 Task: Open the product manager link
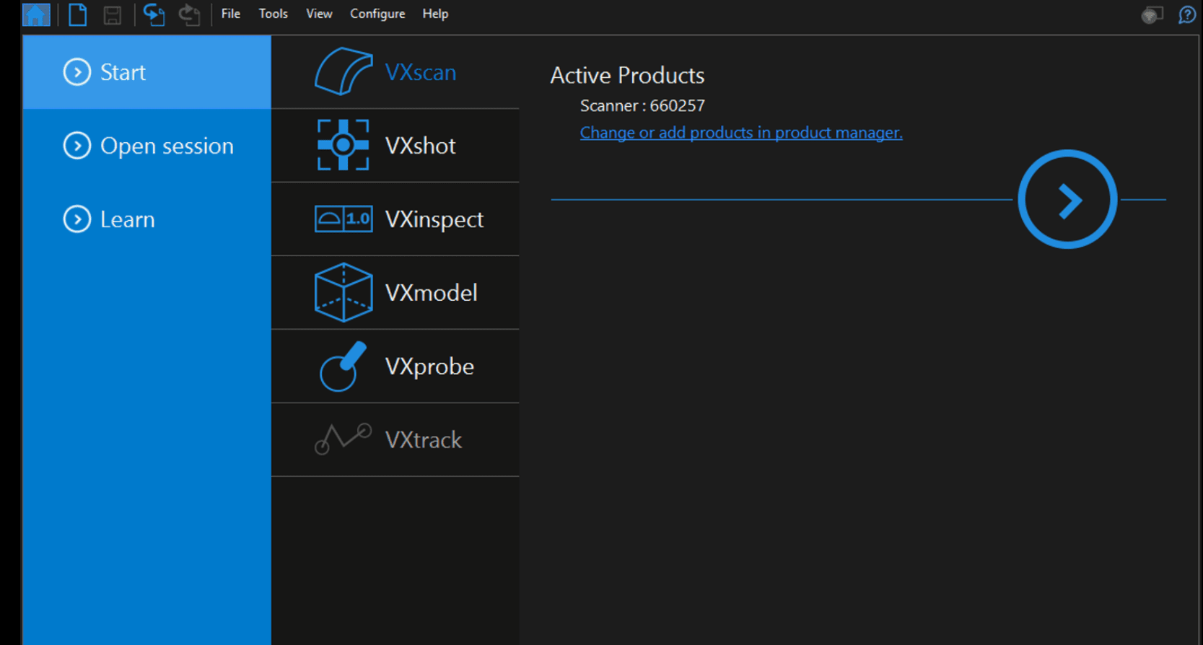[741, 133]
